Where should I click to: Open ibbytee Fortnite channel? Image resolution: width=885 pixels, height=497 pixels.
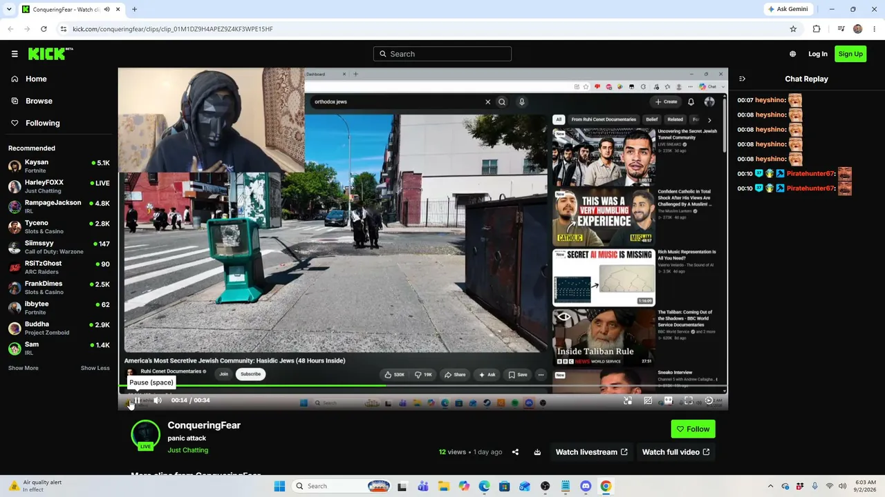point(59,308)
